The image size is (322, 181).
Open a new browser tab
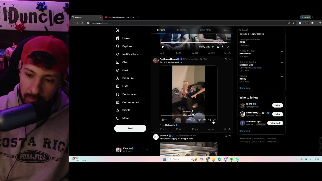click(138, 17)
